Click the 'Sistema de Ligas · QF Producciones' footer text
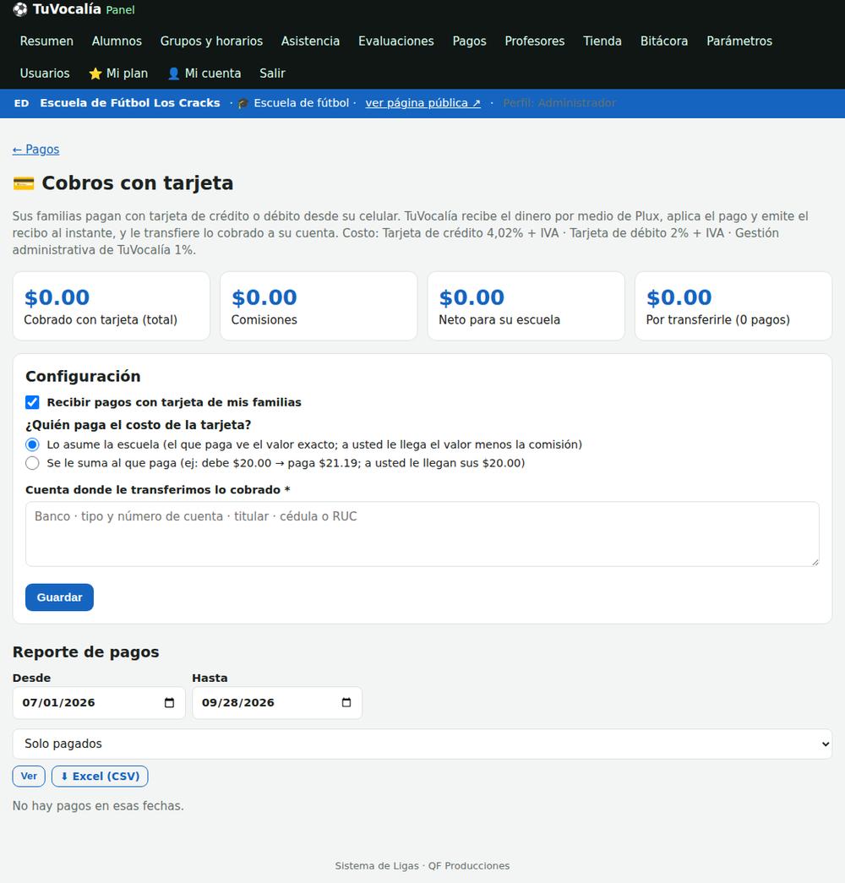This screenshot has height=883, width=845. point(422,865)
